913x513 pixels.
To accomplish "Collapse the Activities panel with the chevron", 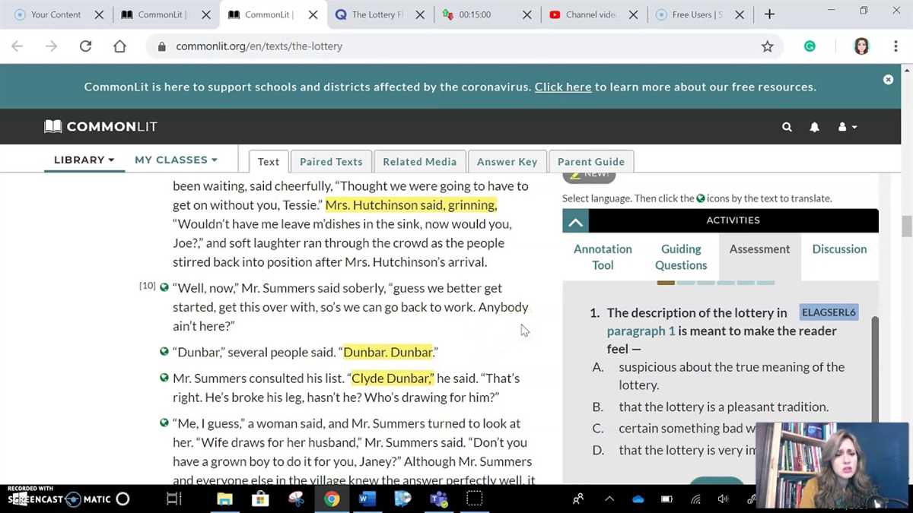I will [x=576, y=221].
